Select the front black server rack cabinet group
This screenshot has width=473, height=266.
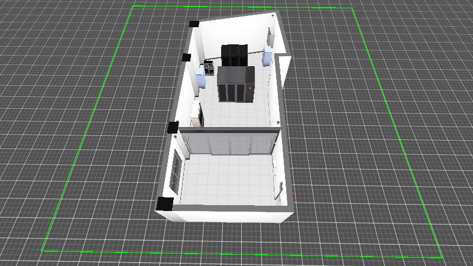coord(232,84)
